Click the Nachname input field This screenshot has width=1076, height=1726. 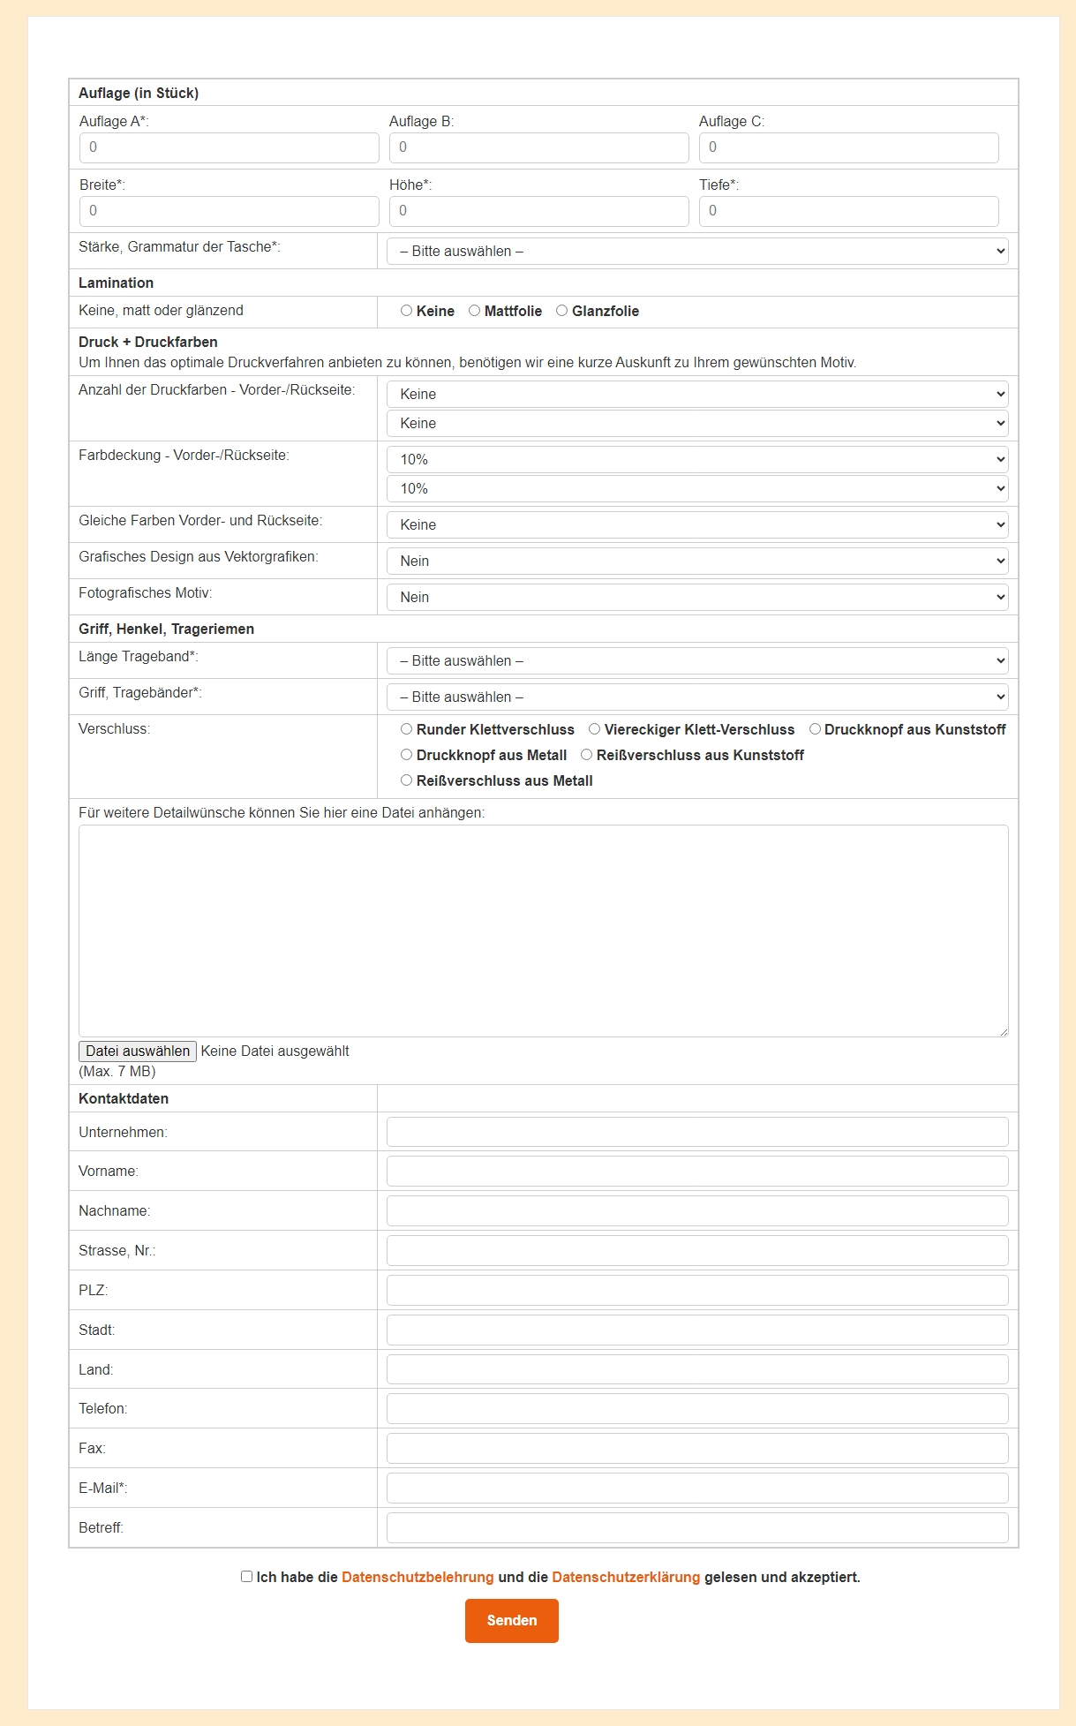point(697,1210)
